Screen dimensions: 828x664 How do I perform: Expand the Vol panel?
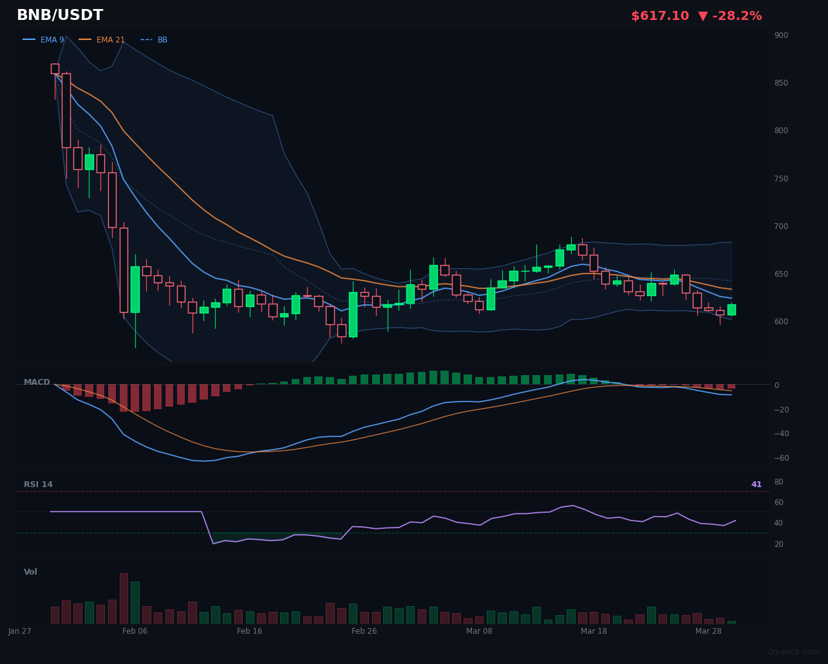pyautogui.click(x=30, y=571)
